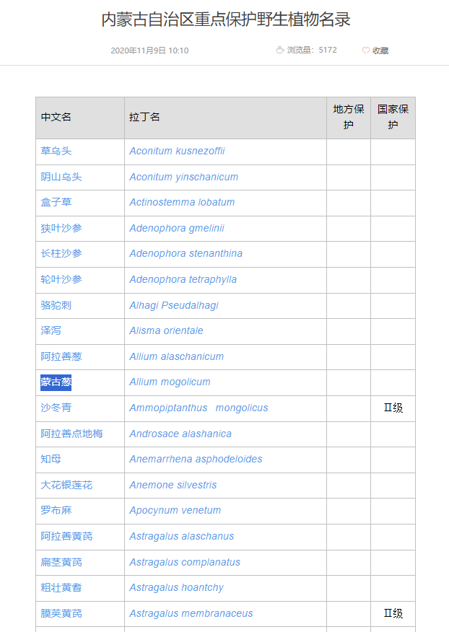This screenshot has height=632, width=449.
Task: Click Apocynum venetum Latin name
Action: click(175, 510)
